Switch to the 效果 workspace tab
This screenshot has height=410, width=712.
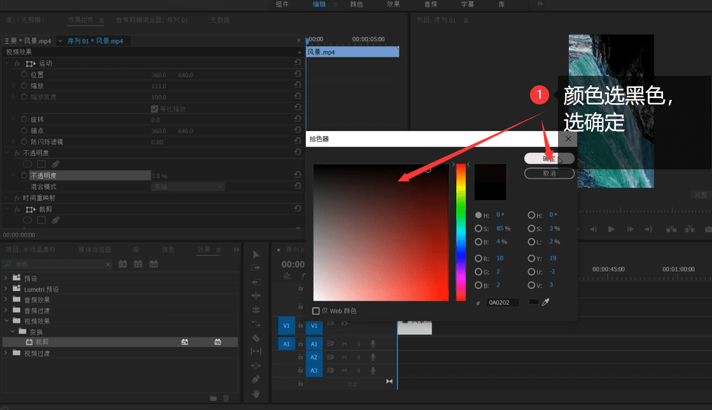coord(393,4)
